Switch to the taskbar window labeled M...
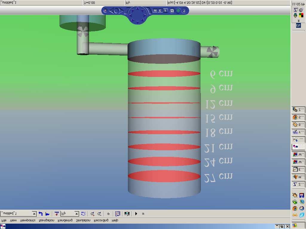The image size is (306, 229). click(299, 177)
